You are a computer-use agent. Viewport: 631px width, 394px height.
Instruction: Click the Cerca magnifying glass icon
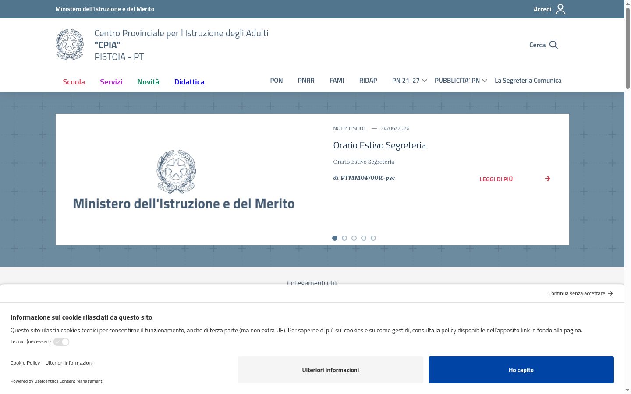point(553,45)
